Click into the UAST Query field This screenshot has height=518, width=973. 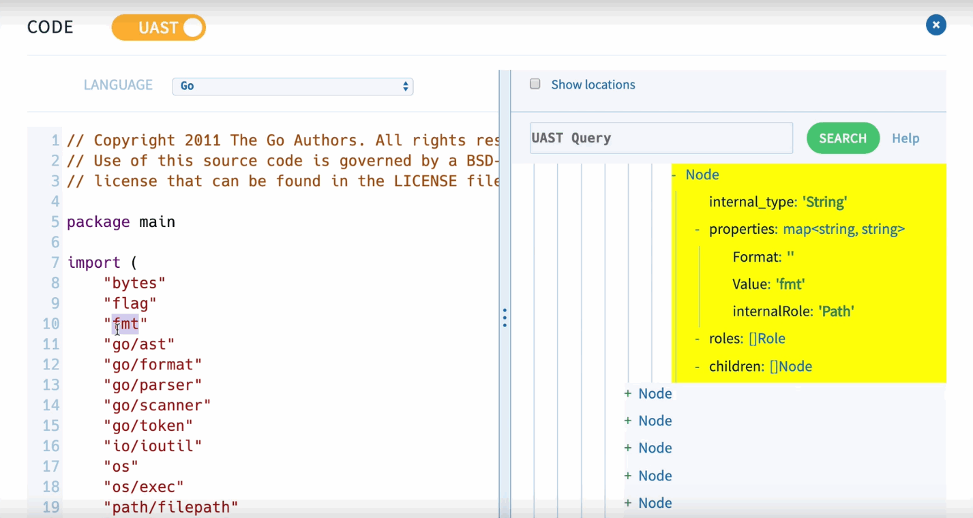pos(661,138)
